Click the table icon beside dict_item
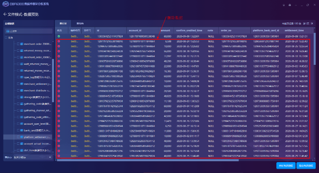The height and width of the screenshot is (173, 319). [22, 150]
